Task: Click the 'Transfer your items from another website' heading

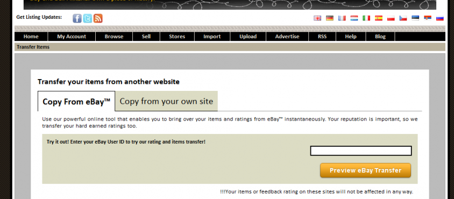Action: [109, 82]
